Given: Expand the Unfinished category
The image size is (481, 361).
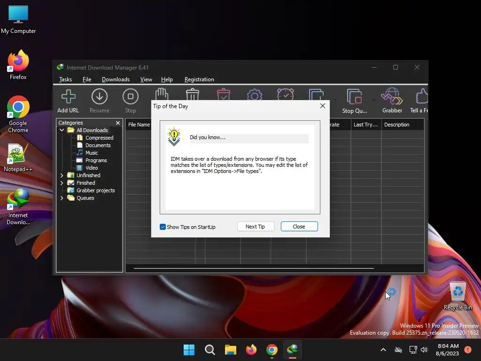Looking at the screenshot, I should pos(62,175).
